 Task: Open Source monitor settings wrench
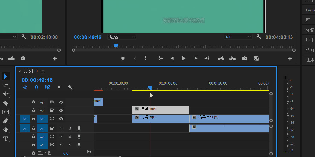click(24, 37)
